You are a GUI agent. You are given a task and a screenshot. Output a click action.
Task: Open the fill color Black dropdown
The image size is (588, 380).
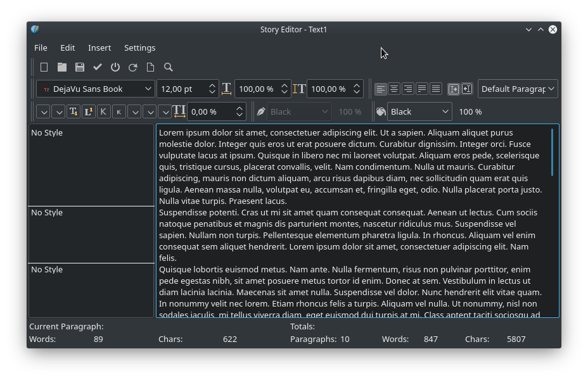[419, 112]
